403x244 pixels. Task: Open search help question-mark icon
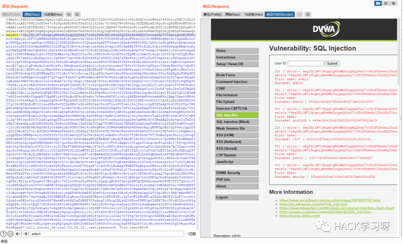3,234
